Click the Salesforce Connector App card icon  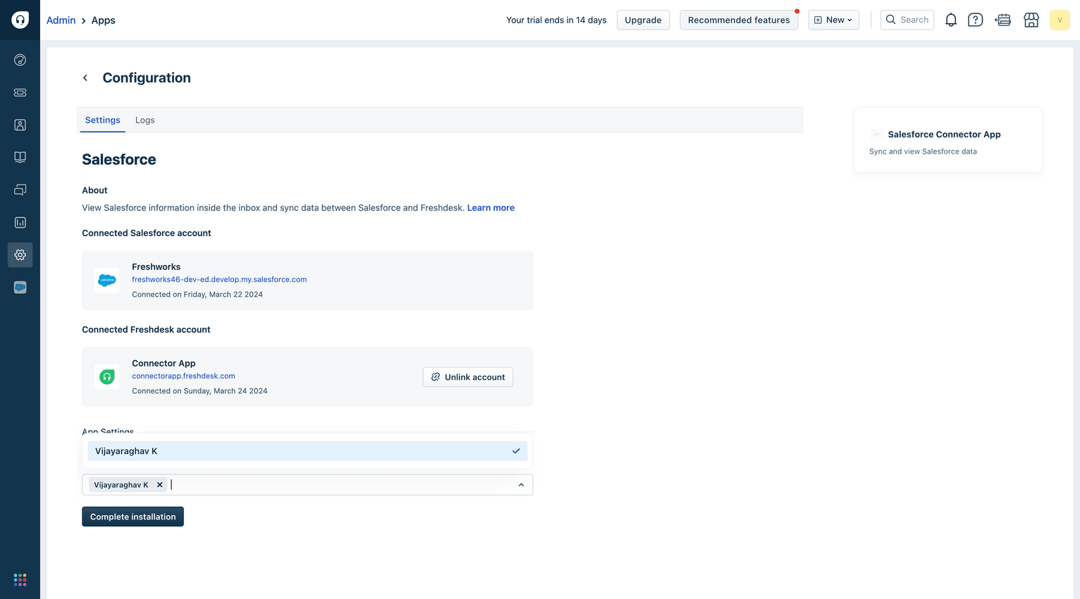[876, 134]
